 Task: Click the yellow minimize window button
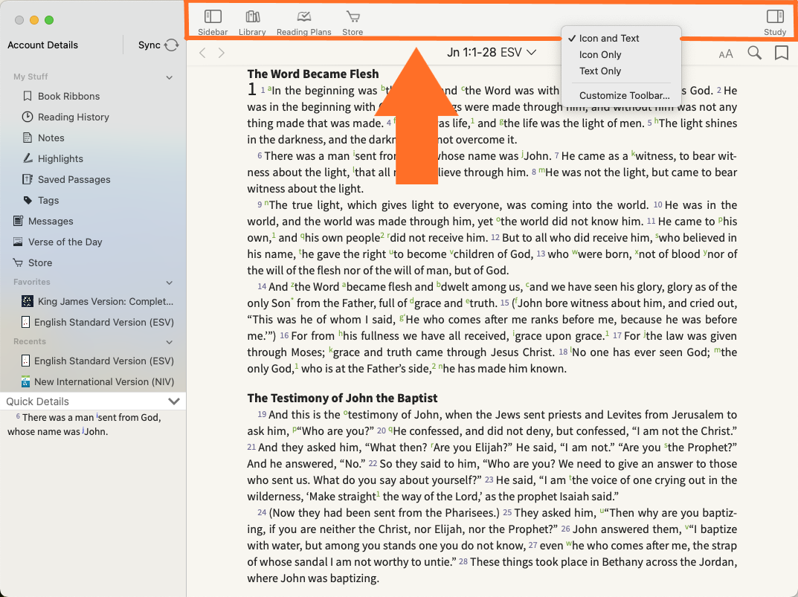(34, 20)
